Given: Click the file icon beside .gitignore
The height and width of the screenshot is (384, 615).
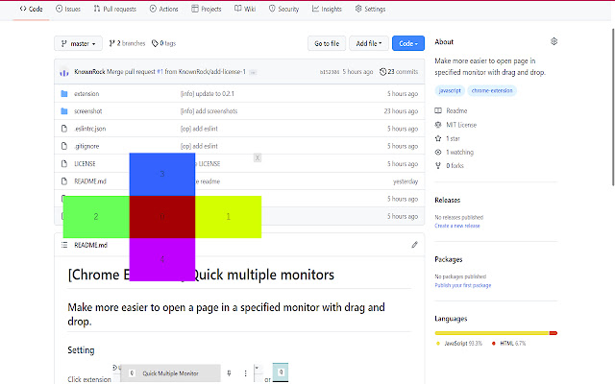Looking at the screenshot, I should pyautogui.click(x=64, y=146).
